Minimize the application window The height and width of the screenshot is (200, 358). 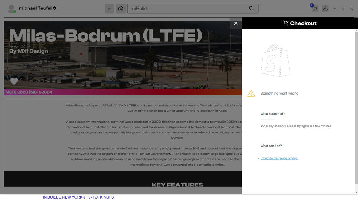[x=334, y=9]
